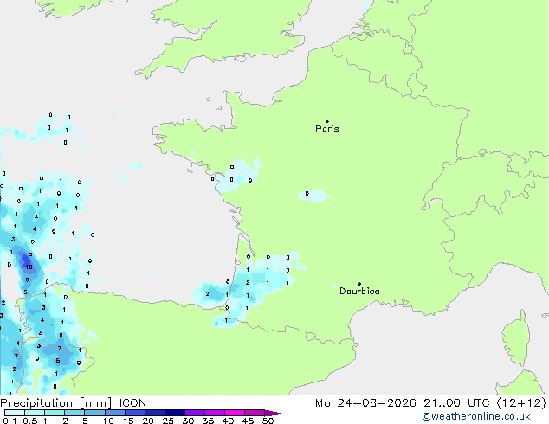Click the date 'Mo 24-08-2026' text
The height and width of the screenshot is (424, 549).
pyautogui.click(x=366, y=403)
